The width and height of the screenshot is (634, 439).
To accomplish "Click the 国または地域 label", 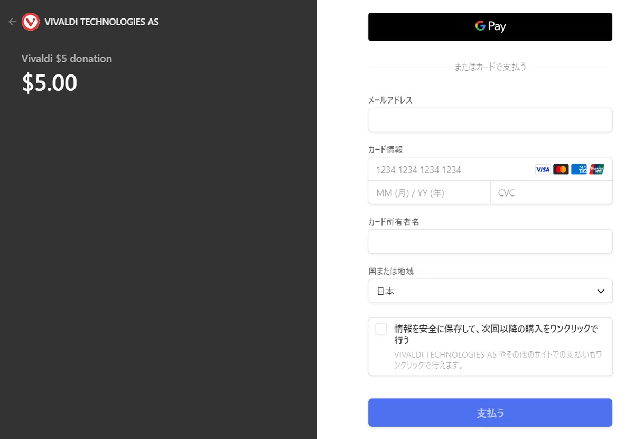I will click(x=391, y=271).
